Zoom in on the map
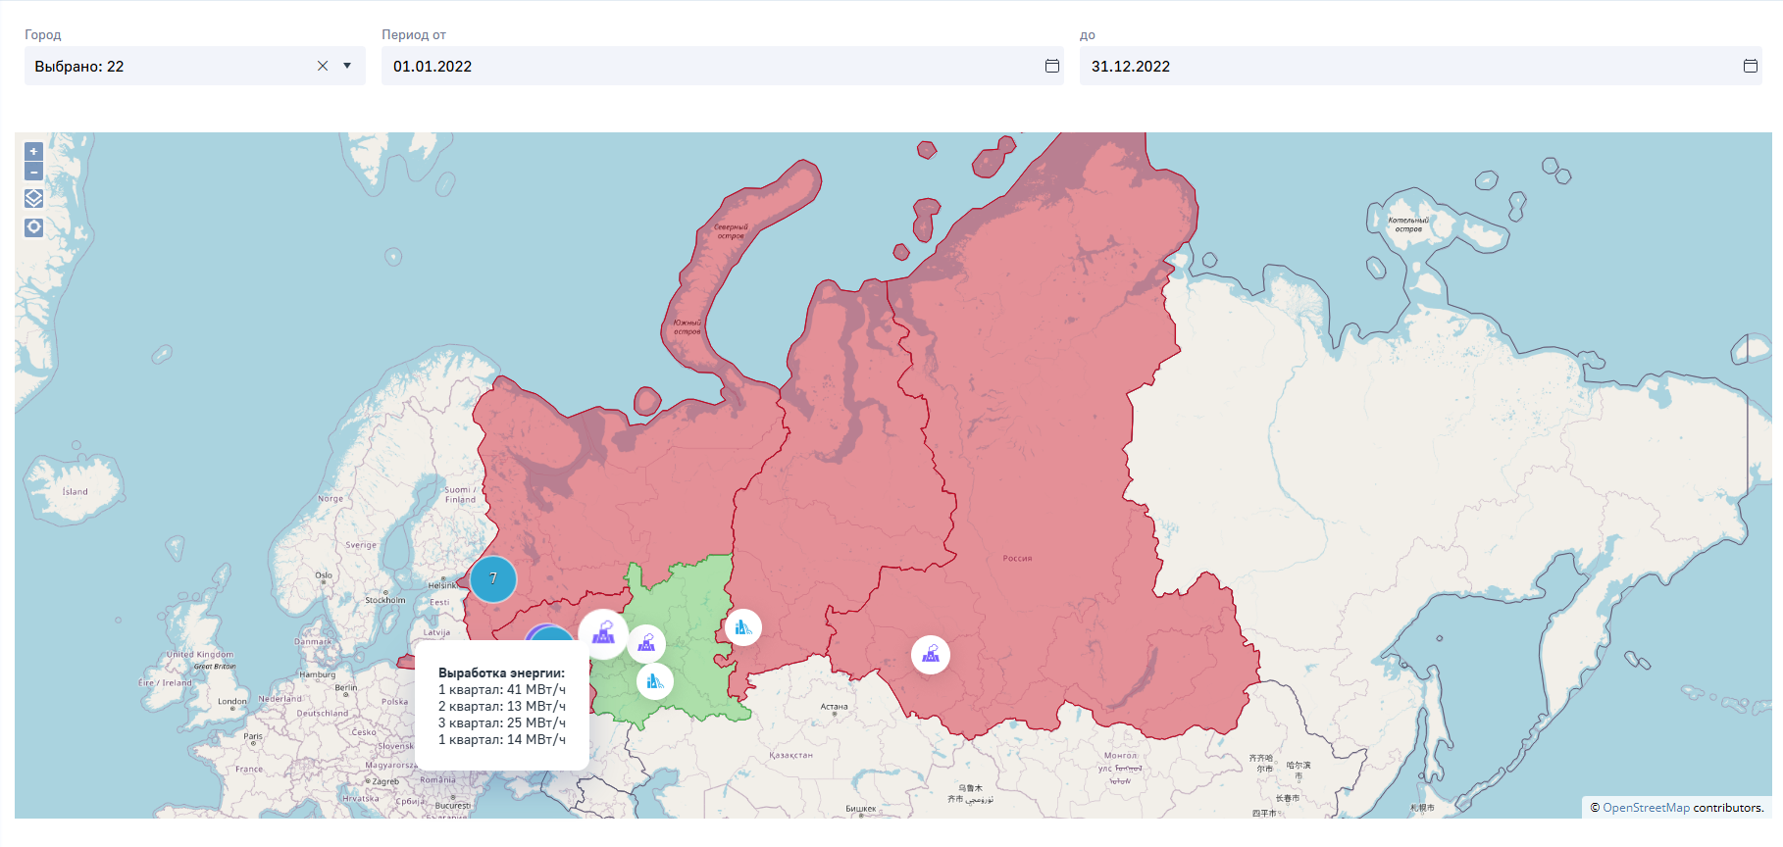1783x847 pixels. tap(33, 152)
